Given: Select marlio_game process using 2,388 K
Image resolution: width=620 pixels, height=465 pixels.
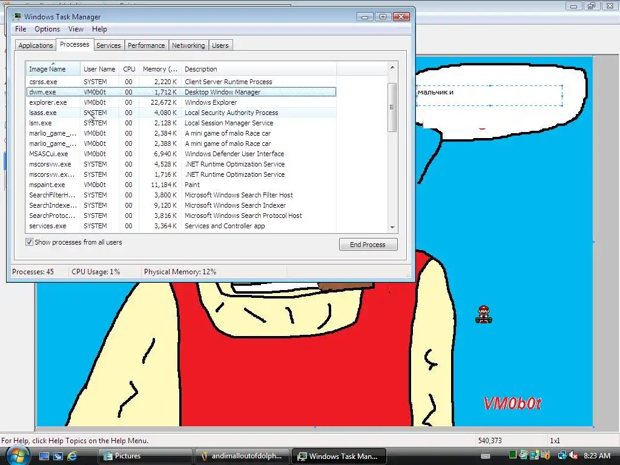Looking at the screenshot, I should coord(181,143).
